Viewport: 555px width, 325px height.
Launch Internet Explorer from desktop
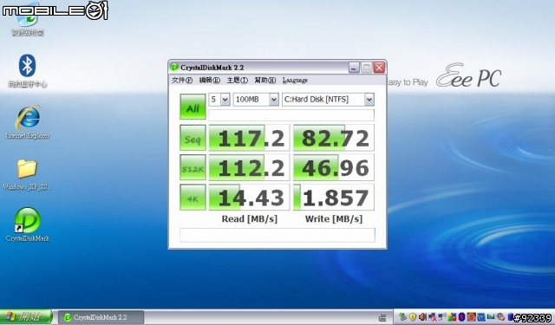[x=28, y=121]
